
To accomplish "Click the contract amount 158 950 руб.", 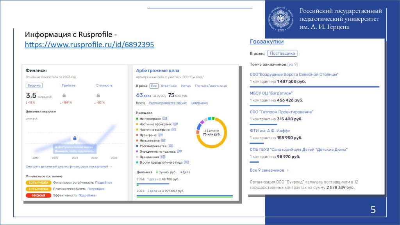I will click(x=289, y=138).
